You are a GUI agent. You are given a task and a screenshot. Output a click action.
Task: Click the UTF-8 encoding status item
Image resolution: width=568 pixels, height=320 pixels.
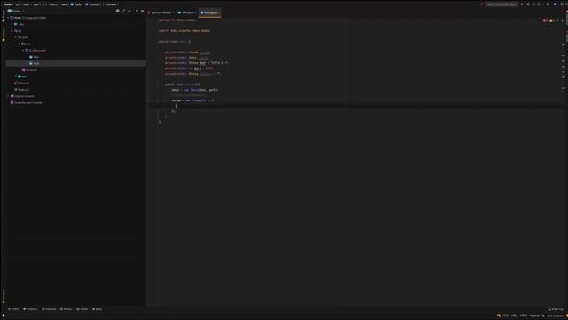click(x=524, y=316)
